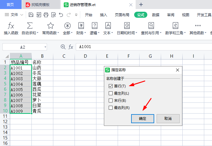Close the 指定名称 dialog

(x=178, y=70)
